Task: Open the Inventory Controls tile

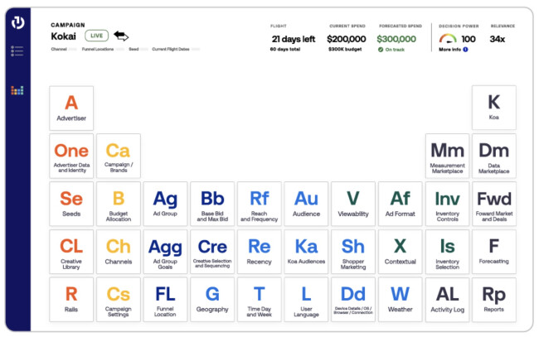Action: point(447,204)
